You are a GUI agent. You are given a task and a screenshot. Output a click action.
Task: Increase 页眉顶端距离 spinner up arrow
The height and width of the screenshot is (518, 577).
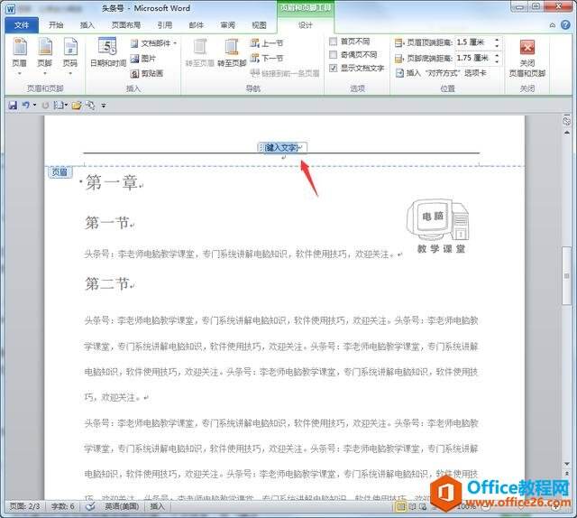[497, 40]
